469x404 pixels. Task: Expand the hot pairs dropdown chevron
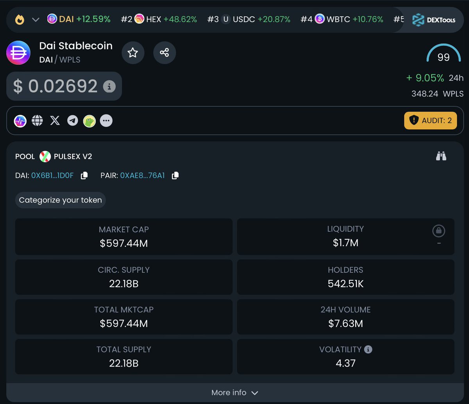point(36,20)
